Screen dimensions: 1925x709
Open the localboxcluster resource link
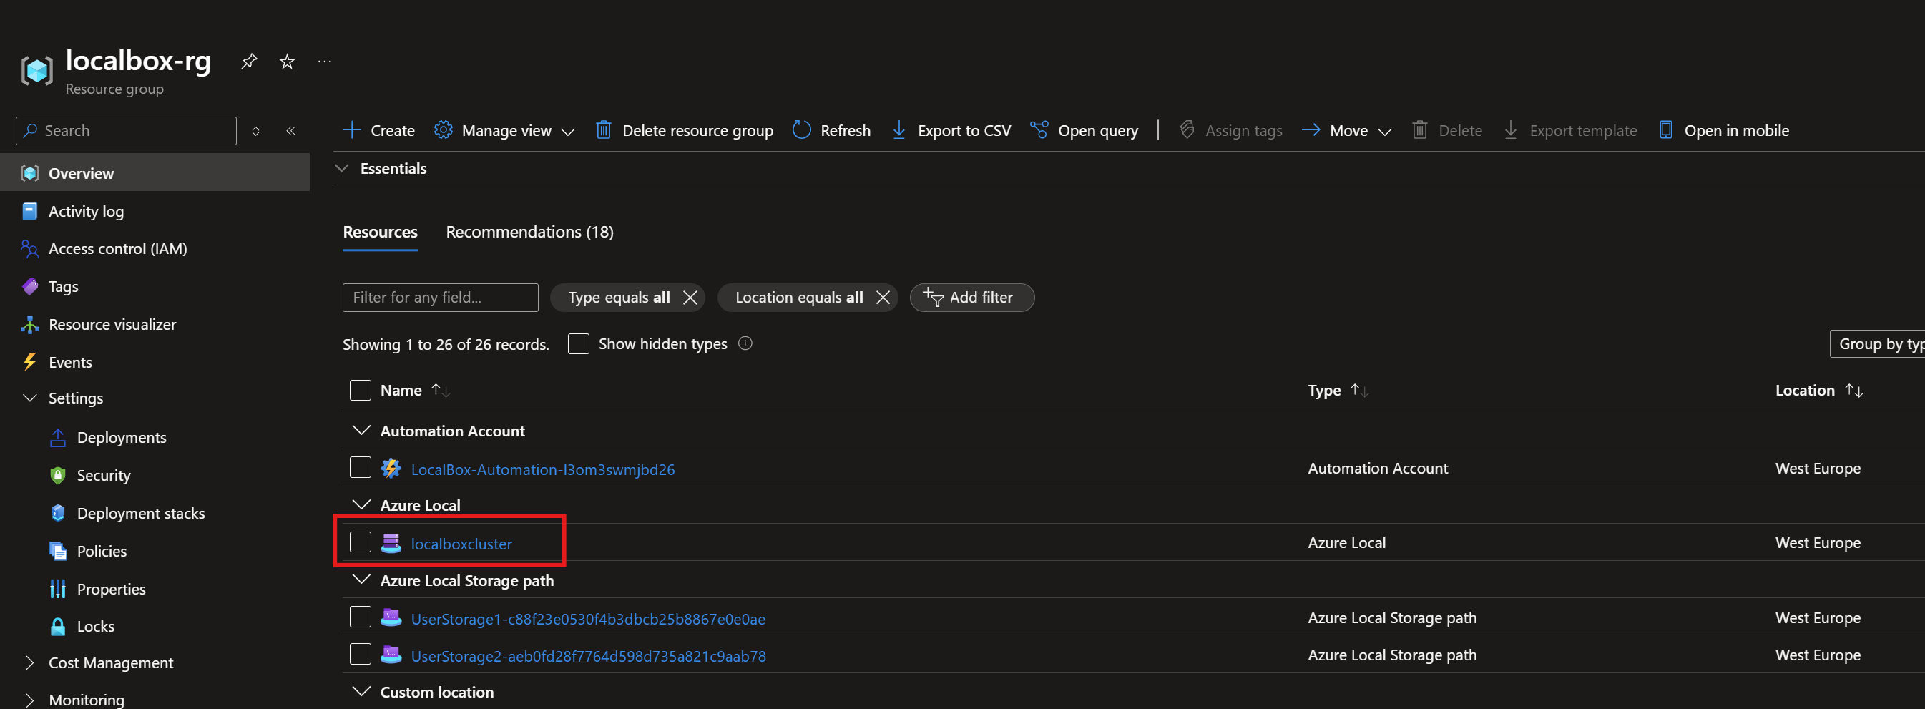(461, 544)
